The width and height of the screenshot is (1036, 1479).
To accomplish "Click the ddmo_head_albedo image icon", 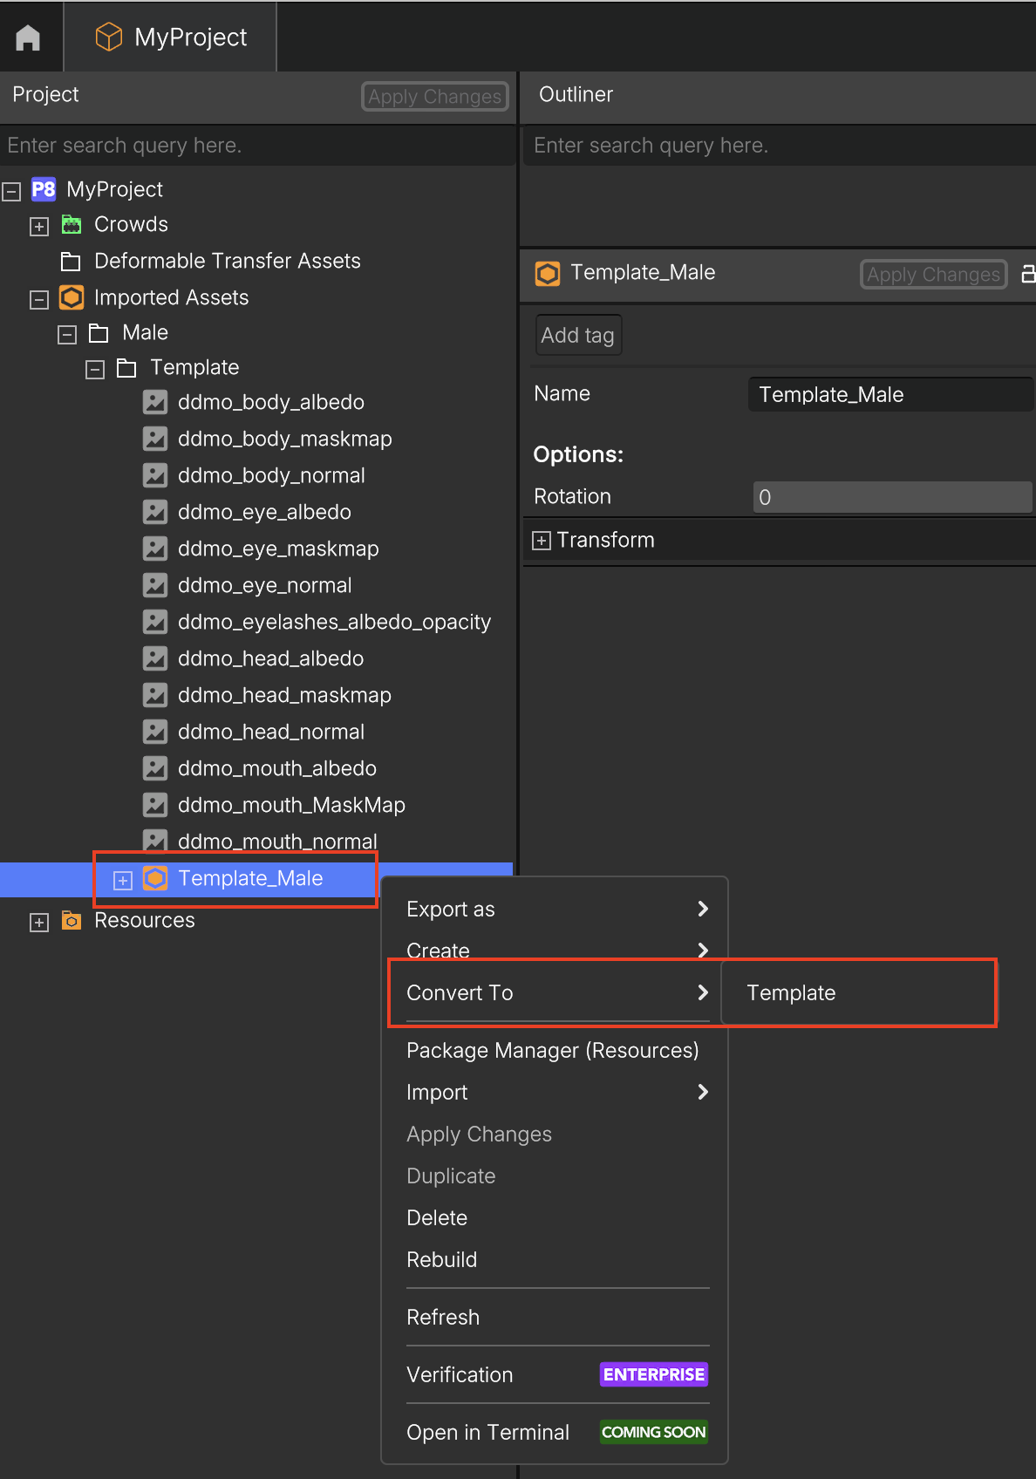I will click(155, 658).
